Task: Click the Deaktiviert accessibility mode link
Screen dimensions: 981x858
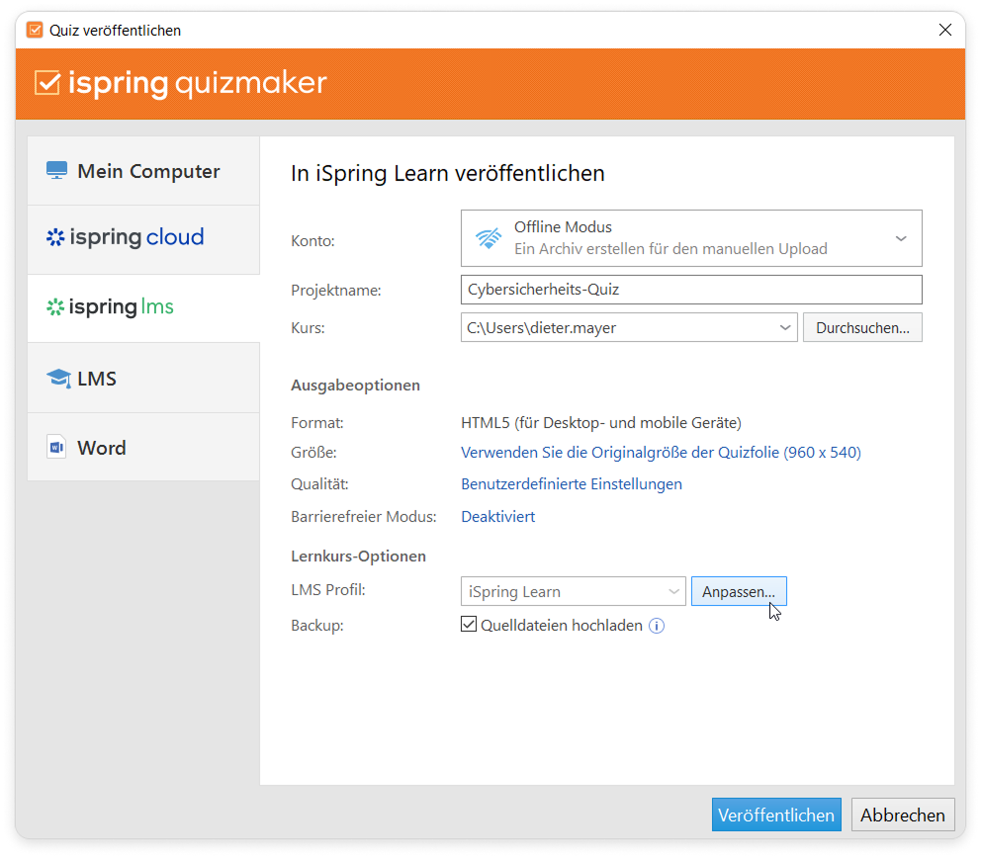Action: point(498,517)
